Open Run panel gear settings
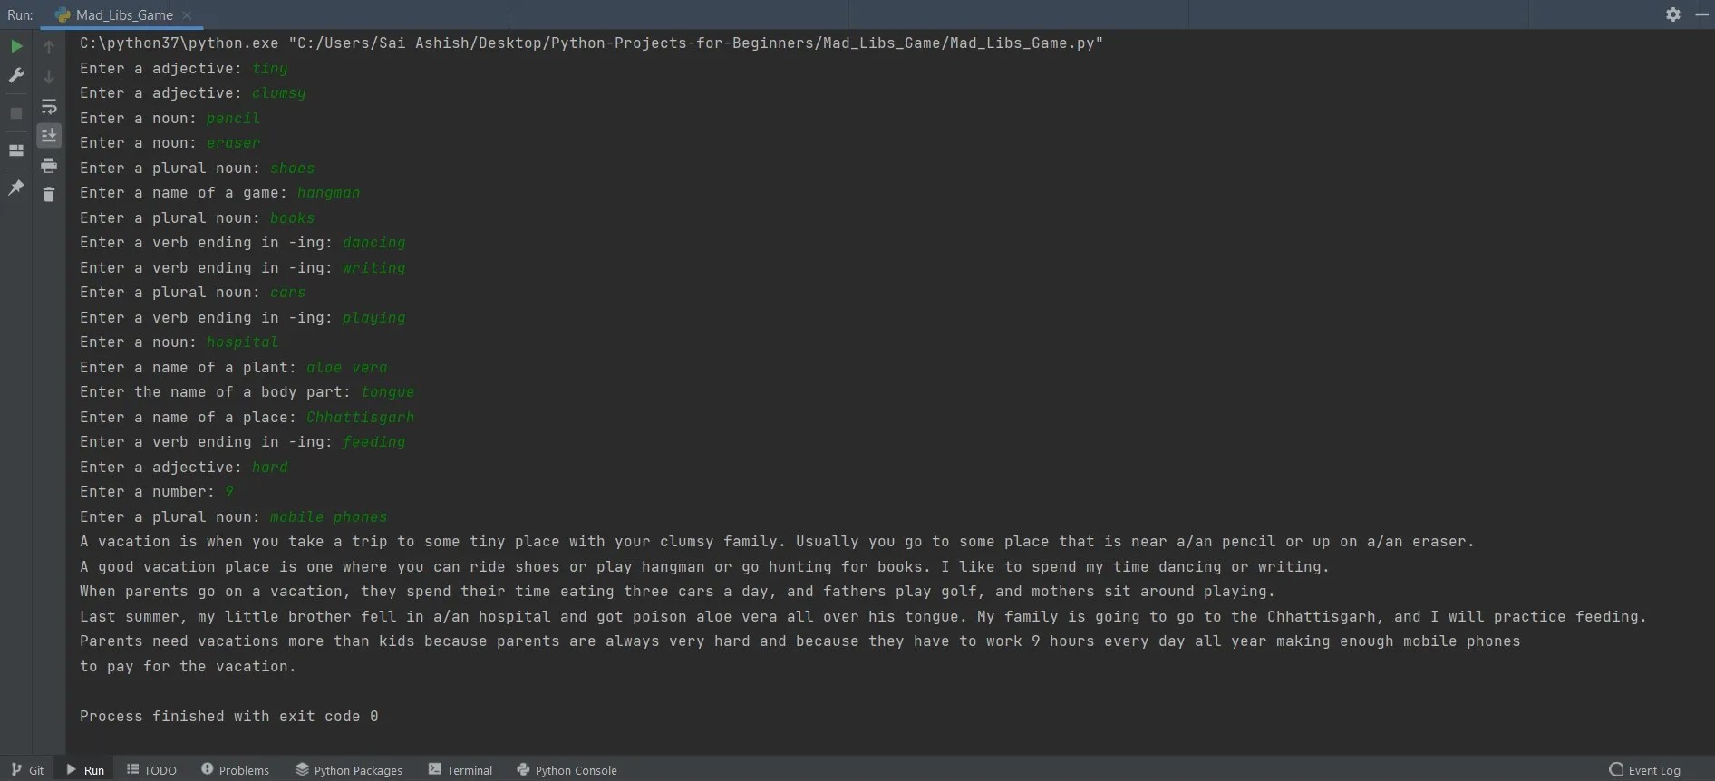 tap(1673, 14)
